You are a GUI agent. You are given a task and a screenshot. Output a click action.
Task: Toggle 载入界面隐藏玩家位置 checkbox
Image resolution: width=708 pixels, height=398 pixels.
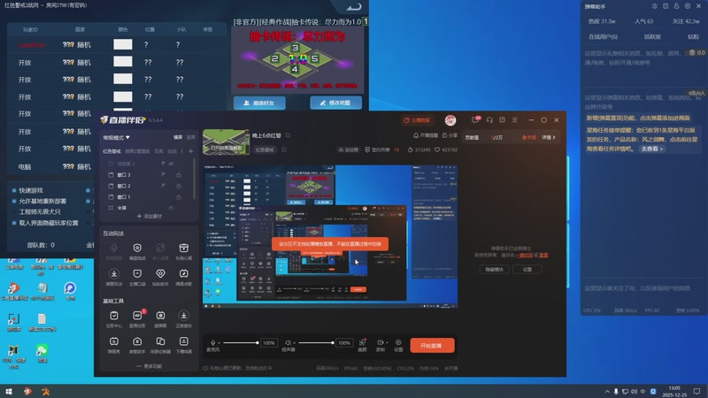[14, 223]
